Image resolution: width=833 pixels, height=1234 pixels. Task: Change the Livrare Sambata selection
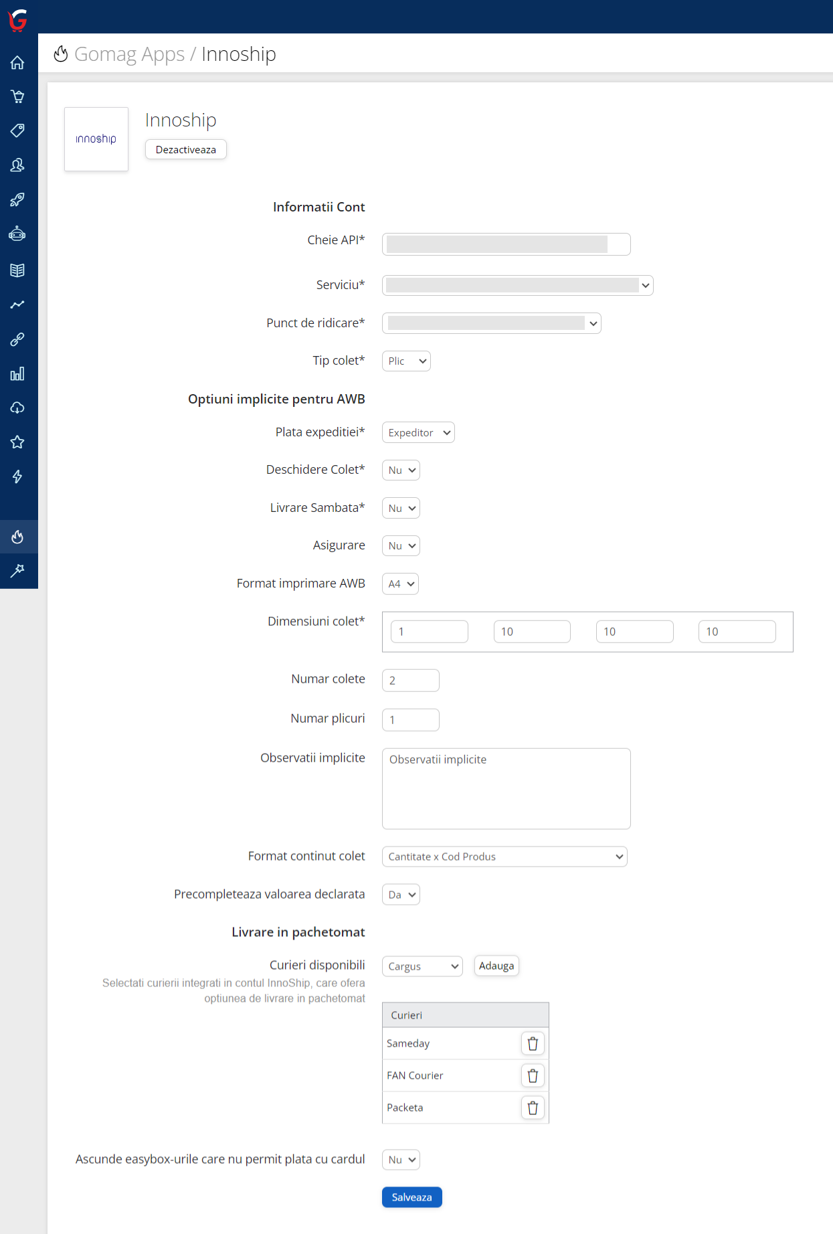(401, 509)
